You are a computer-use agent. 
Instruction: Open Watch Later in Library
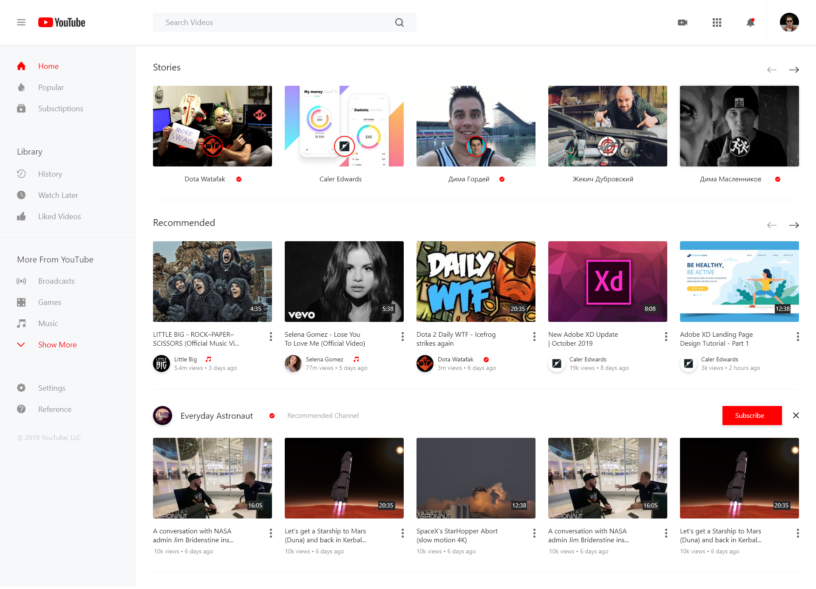(x=58, y=195)
